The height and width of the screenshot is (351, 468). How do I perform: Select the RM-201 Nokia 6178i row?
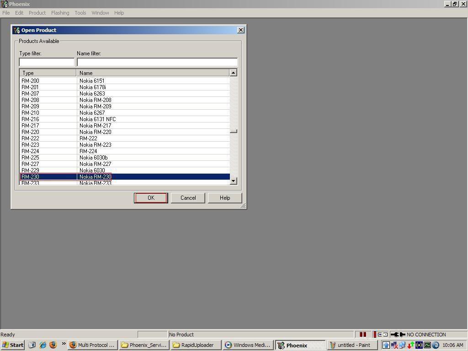pyautogui.click(x=125, y=87)
